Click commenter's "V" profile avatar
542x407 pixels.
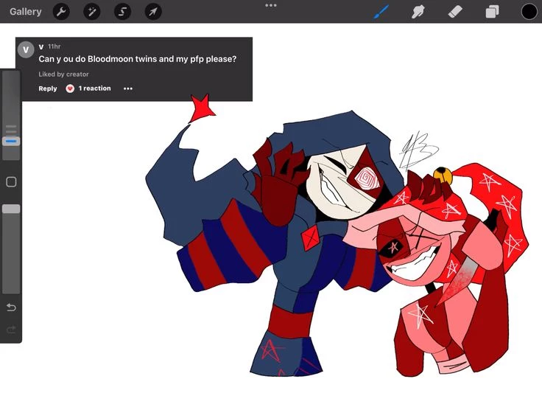click(x=26, y=50)
